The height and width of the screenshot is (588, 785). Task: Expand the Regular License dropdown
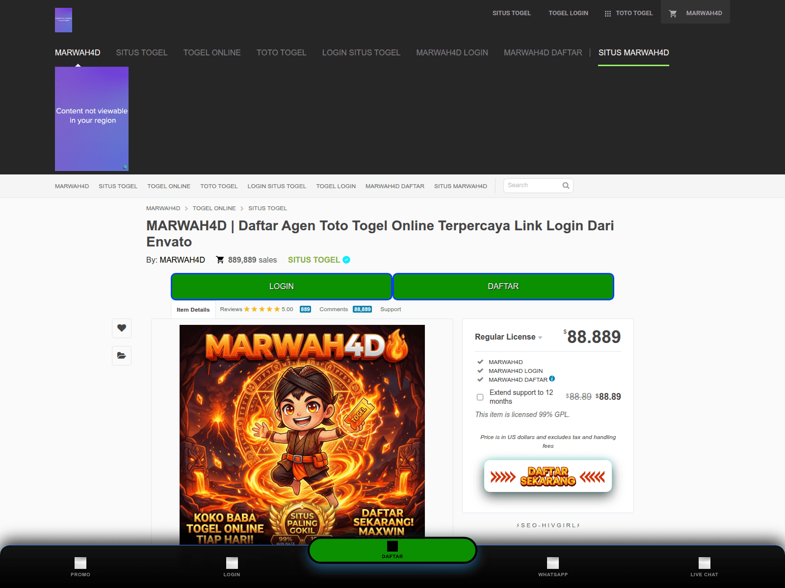point(508,337)
